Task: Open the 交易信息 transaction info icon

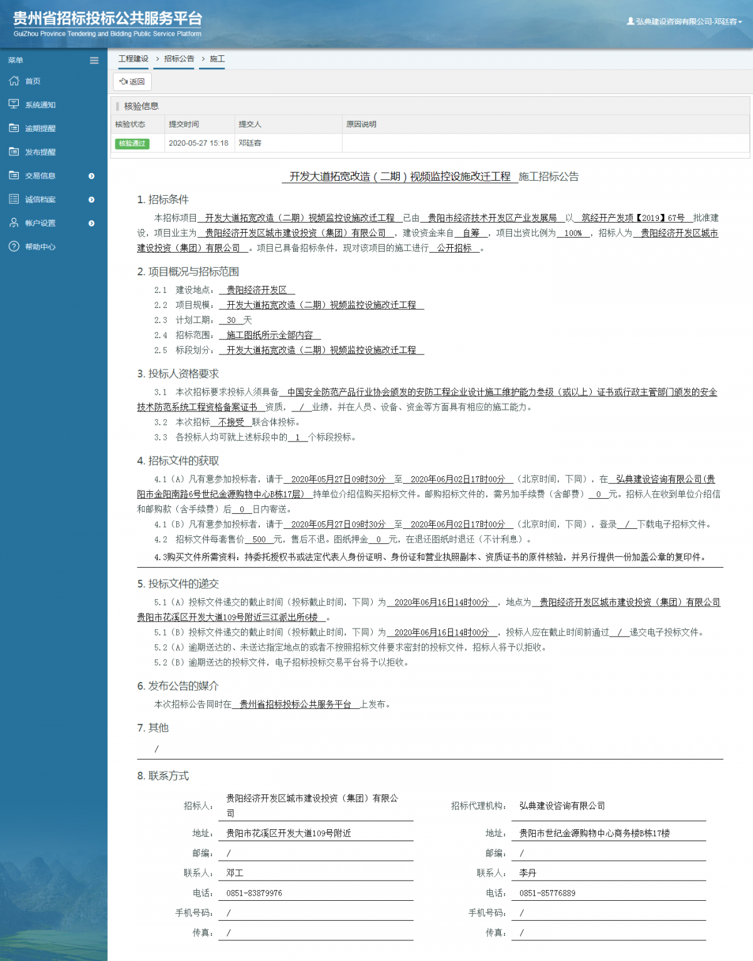Action: [x=13, y=176]
